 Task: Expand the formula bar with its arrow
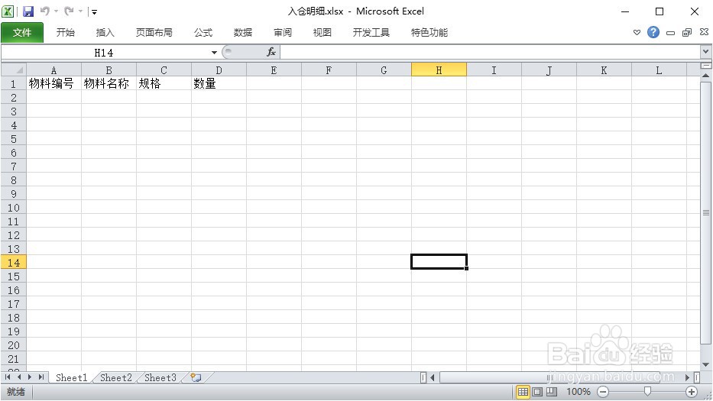705,52
